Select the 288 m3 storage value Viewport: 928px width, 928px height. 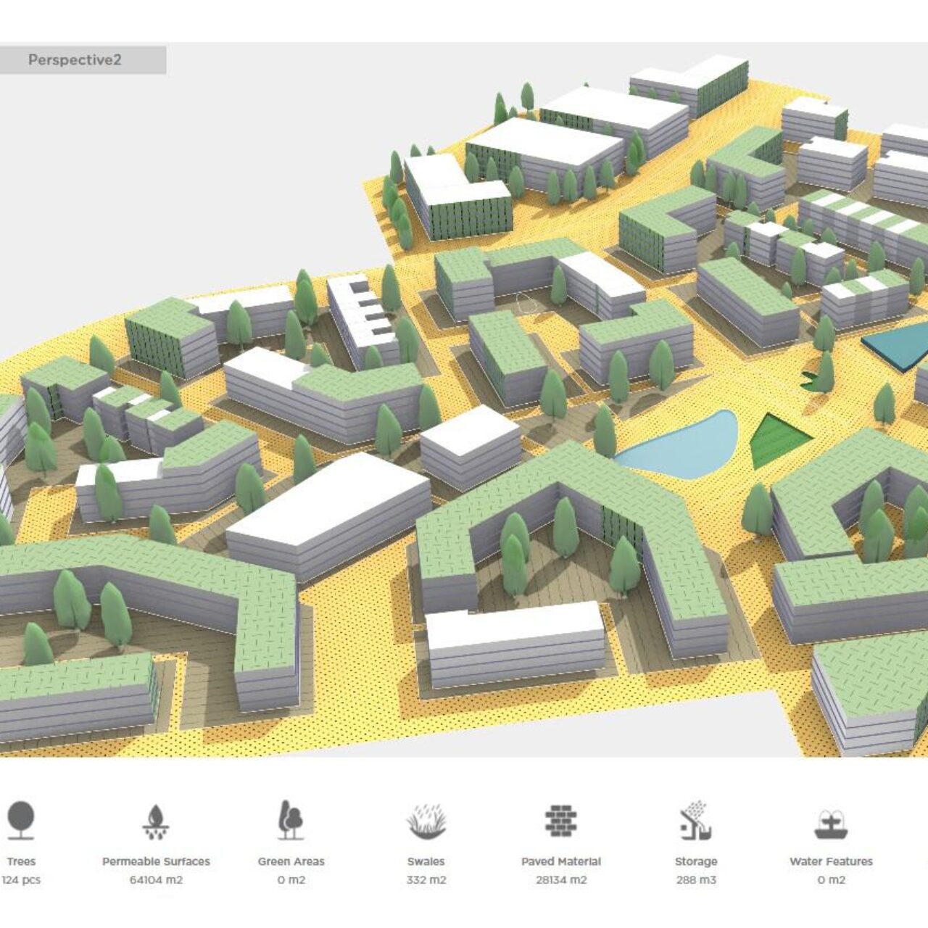tap(695, 880)
